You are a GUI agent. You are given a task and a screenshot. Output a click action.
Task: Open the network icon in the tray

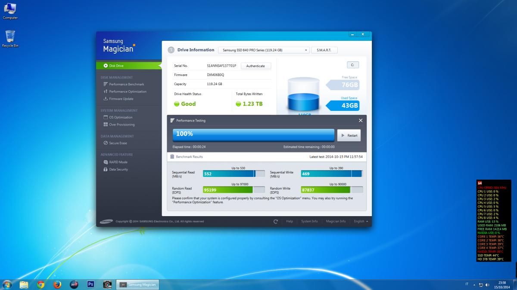click(x=481, y=285)
